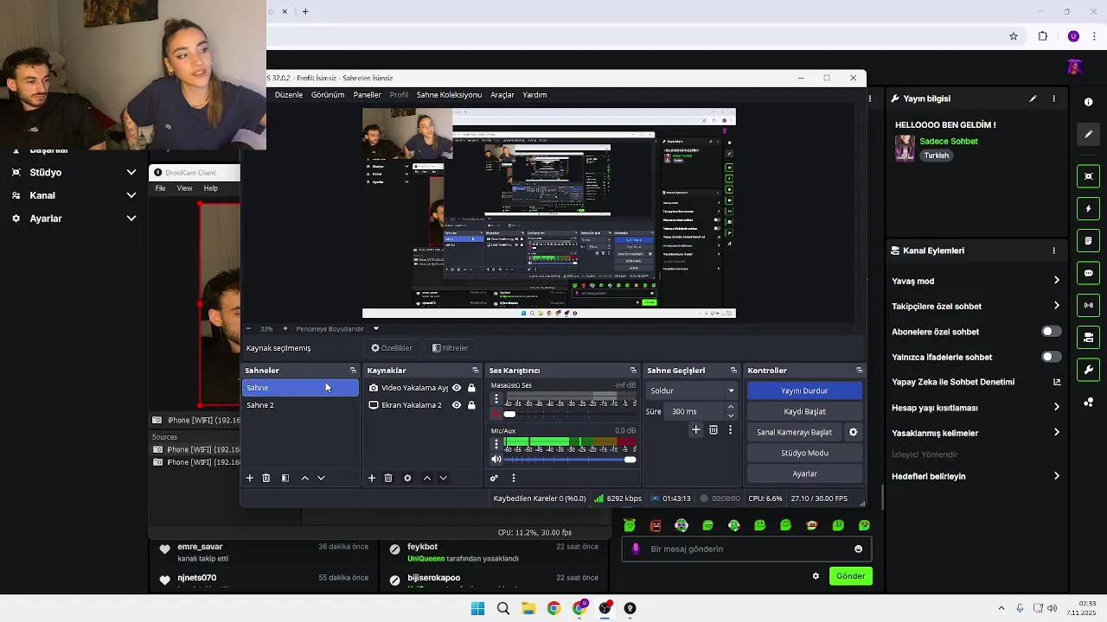Click Yayını Durdur button
The width and height of the screenshot is (1107, 622).
pyautogui.click(x=804, y=390)
